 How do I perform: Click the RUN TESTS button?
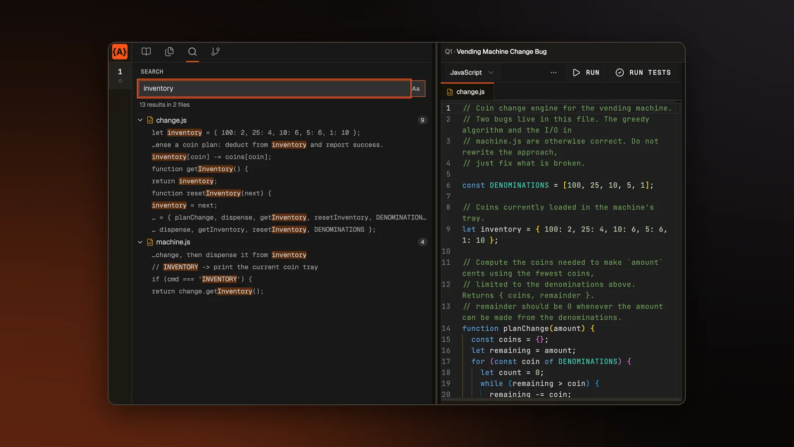pyautogui.click(x=643, y=73)
